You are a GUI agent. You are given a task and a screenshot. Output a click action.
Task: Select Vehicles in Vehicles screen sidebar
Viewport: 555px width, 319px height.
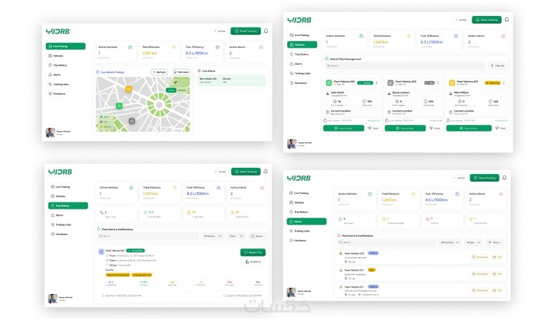click(302, 44)
